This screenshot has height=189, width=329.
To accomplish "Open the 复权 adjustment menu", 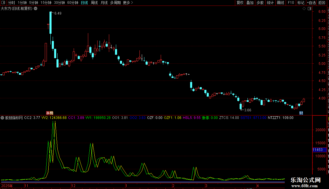I will (x=240, y=3).
